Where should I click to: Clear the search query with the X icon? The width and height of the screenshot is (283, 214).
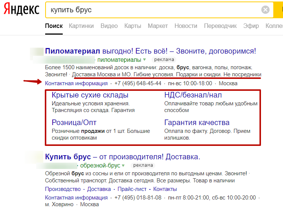[265, 10]
